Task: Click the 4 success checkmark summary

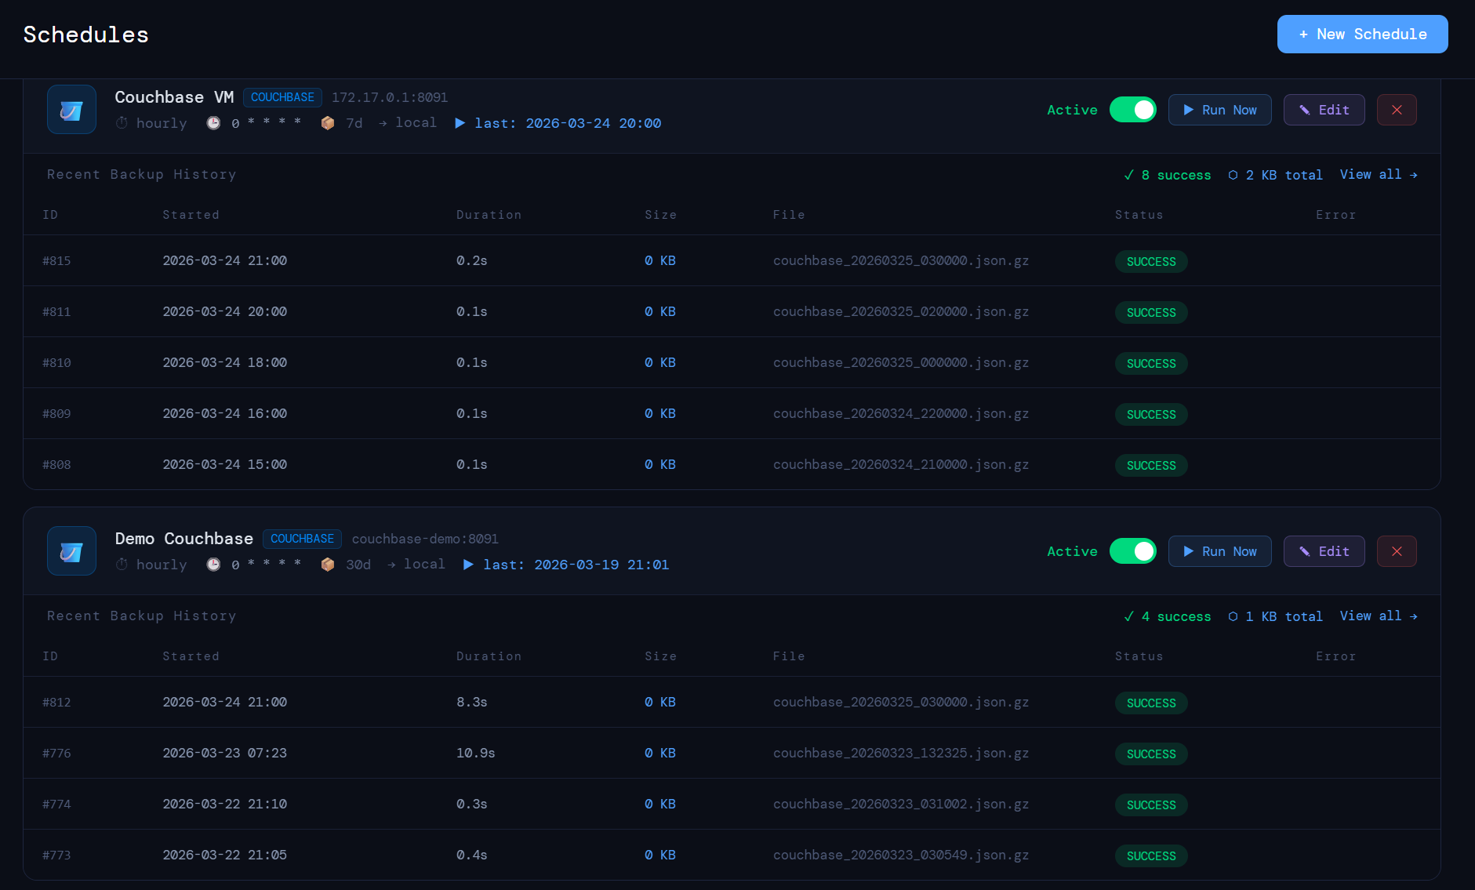Action: (x=1167, y=616)
